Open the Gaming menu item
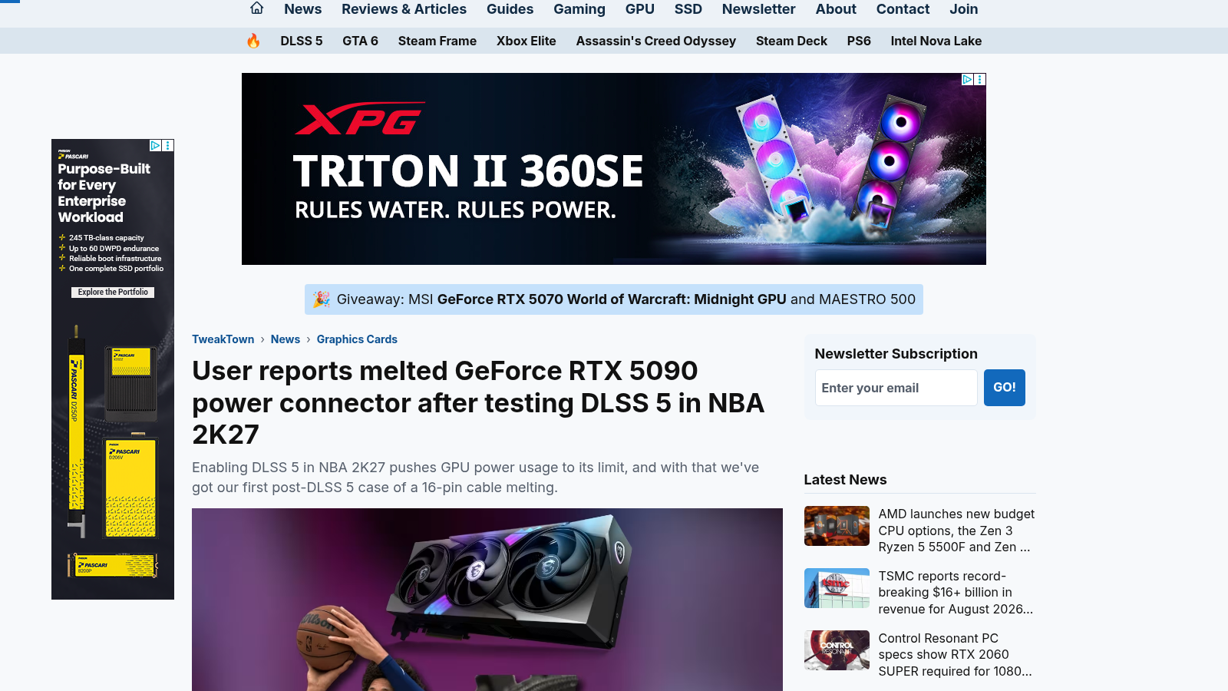This screenshot has width=1228, height=691. 579,9
